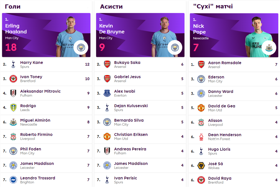The width and height of the screenshot is (280, 187).
Task: Open Leandro Trossard's player profile link
Action: (x=37, y=178)
